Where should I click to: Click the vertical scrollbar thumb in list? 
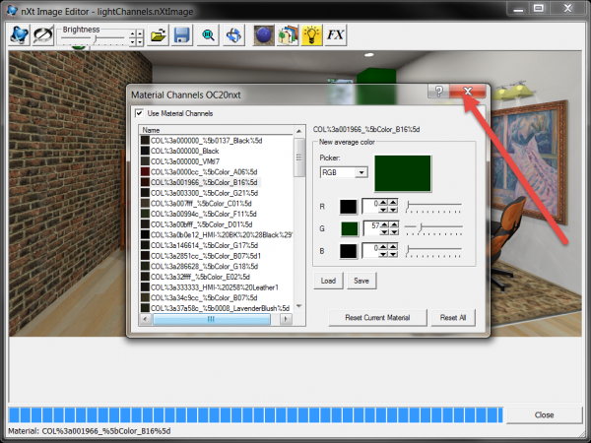[x=298, y=158]
